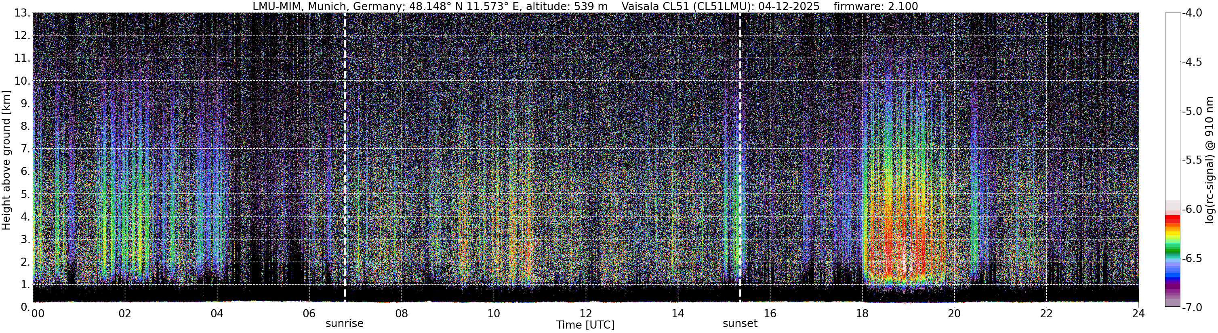Click the x-axis tick label '24'

[1138, 314]
